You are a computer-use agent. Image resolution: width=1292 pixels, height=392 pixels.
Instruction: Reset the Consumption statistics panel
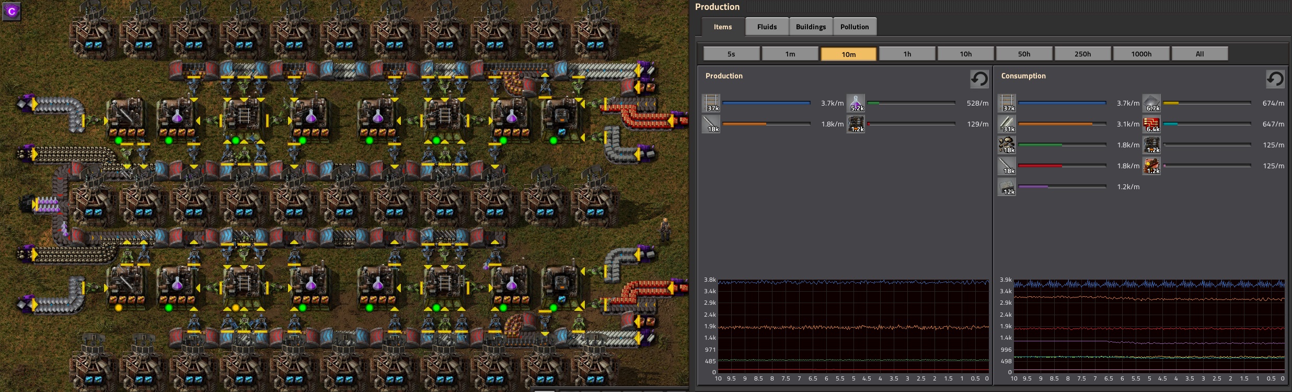[x=1275, y=79]
